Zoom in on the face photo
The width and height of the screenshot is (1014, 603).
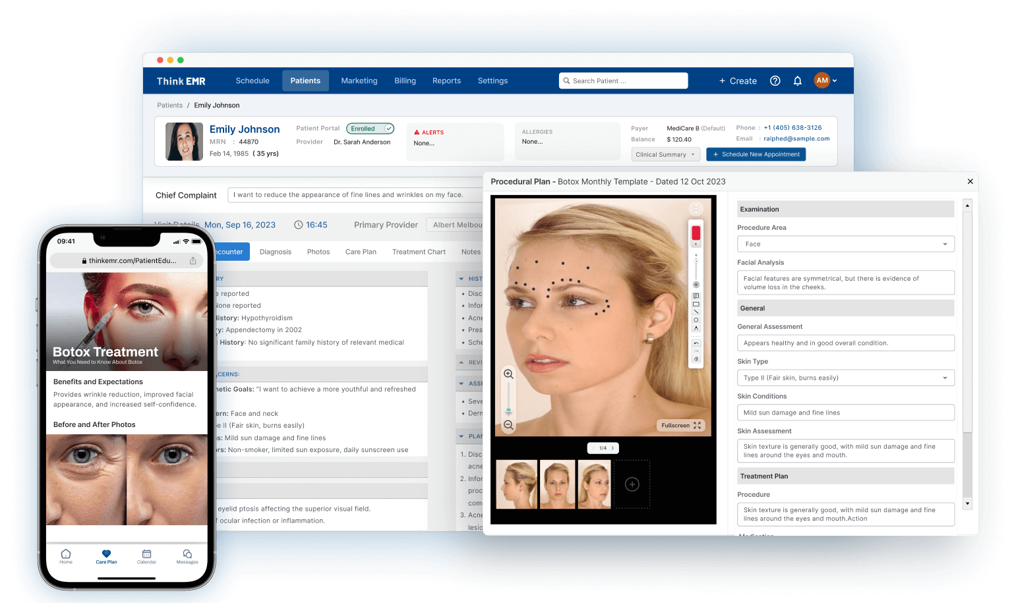508,374
